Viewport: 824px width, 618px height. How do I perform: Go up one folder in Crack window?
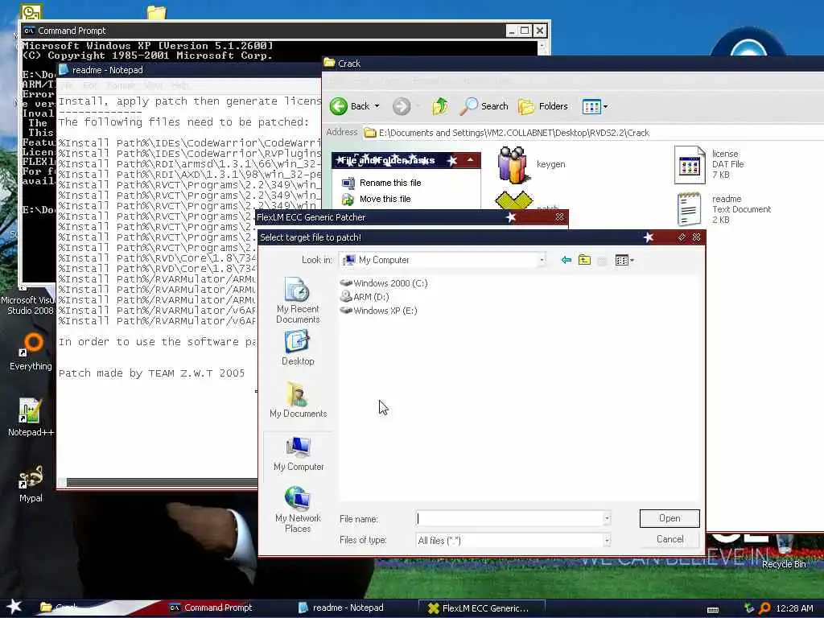click(440, 106)
